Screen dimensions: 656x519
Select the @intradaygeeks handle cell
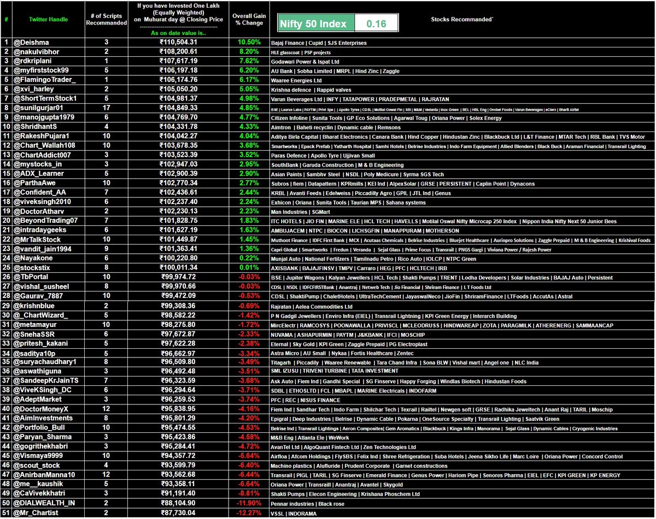pos(48,230)
